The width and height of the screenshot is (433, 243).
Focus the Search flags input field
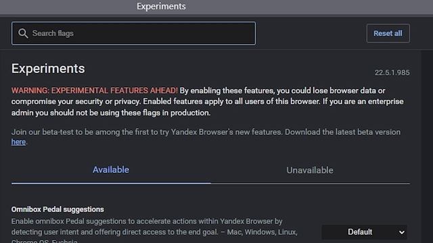[134, 33]
